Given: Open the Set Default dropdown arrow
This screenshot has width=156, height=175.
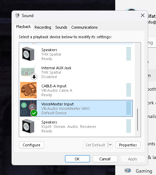Looking at the screenshot, I should pos(110,145).
